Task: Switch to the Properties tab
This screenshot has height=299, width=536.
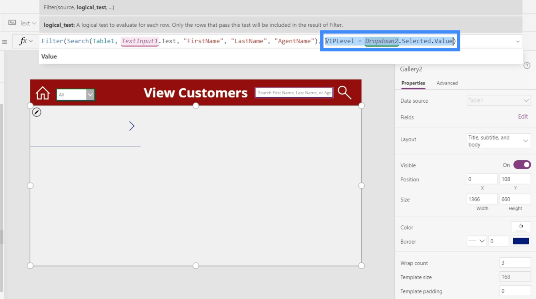Action: tap(413, 83)
